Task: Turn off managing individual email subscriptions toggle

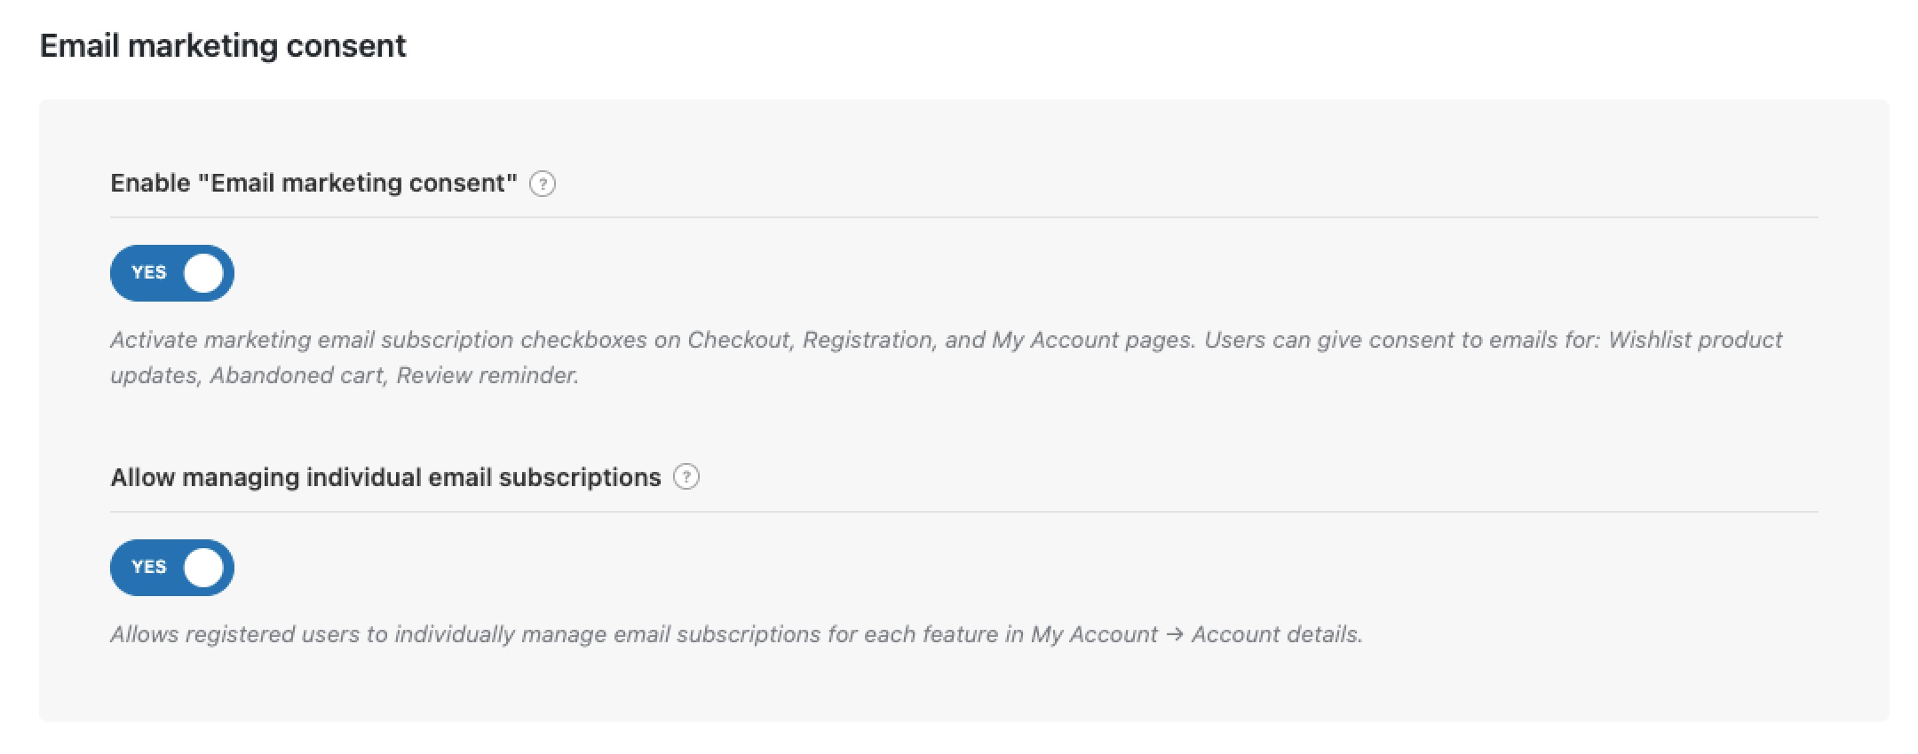Action: (x=172, y=568)
